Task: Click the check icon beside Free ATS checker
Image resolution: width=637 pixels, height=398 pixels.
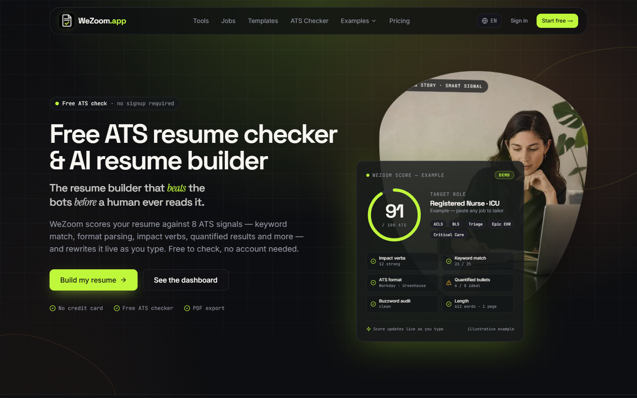Action: point(117,308)
